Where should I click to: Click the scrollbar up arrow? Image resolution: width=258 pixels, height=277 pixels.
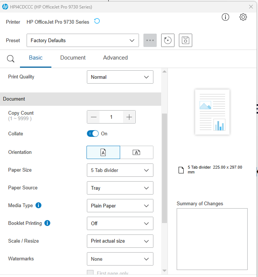coord(164,71)
